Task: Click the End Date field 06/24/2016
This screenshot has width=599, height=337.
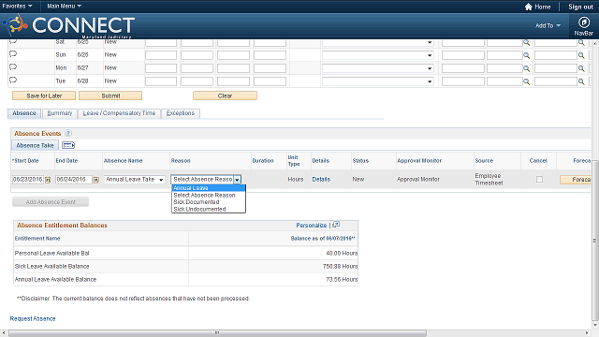Action: [74, 179]
